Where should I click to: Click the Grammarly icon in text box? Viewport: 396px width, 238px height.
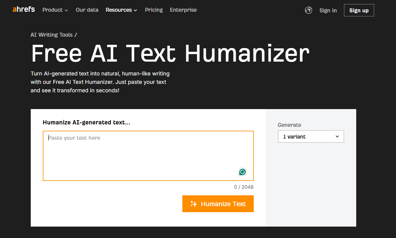tap(242, 172)
